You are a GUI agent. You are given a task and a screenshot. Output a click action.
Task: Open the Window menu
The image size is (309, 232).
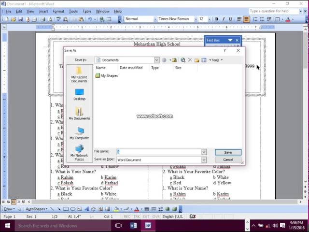pos(102,12)
